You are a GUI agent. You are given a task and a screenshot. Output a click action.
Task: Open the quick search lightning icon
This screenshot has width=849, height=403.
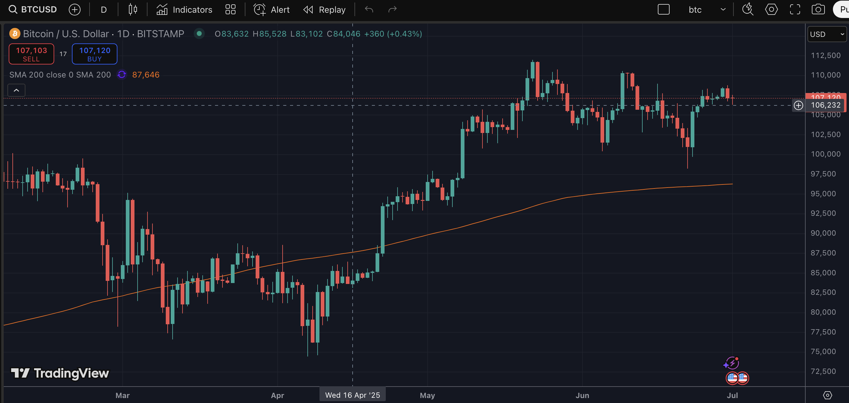(747, 10)
